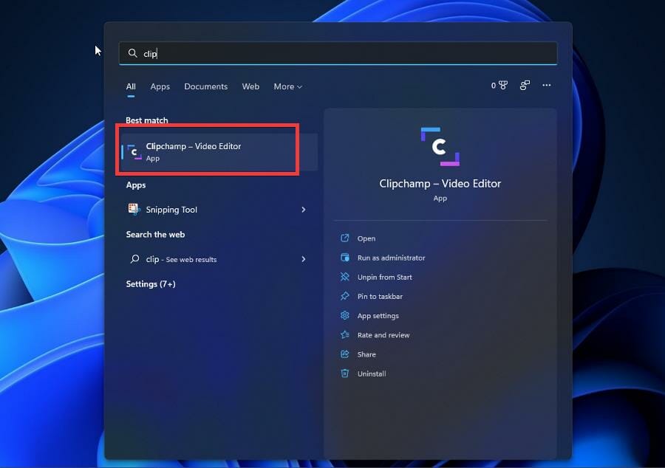Click Open in the Clipchamp actions

coord(366,238)
